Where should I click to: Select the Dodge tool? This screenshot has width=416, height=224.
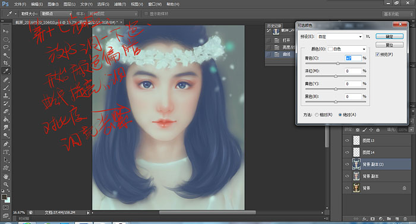[x=6, y=135]
